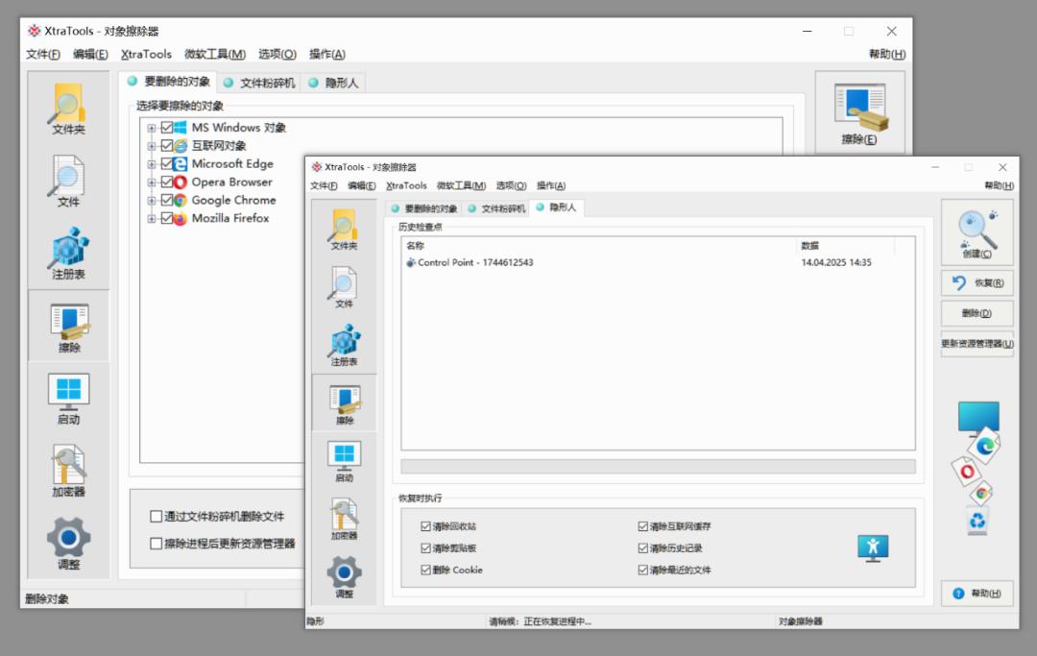This screenshot has height=656, width=1037.
Task: Open the 调整 gear icon in front window
Action: tap(344, 577)
